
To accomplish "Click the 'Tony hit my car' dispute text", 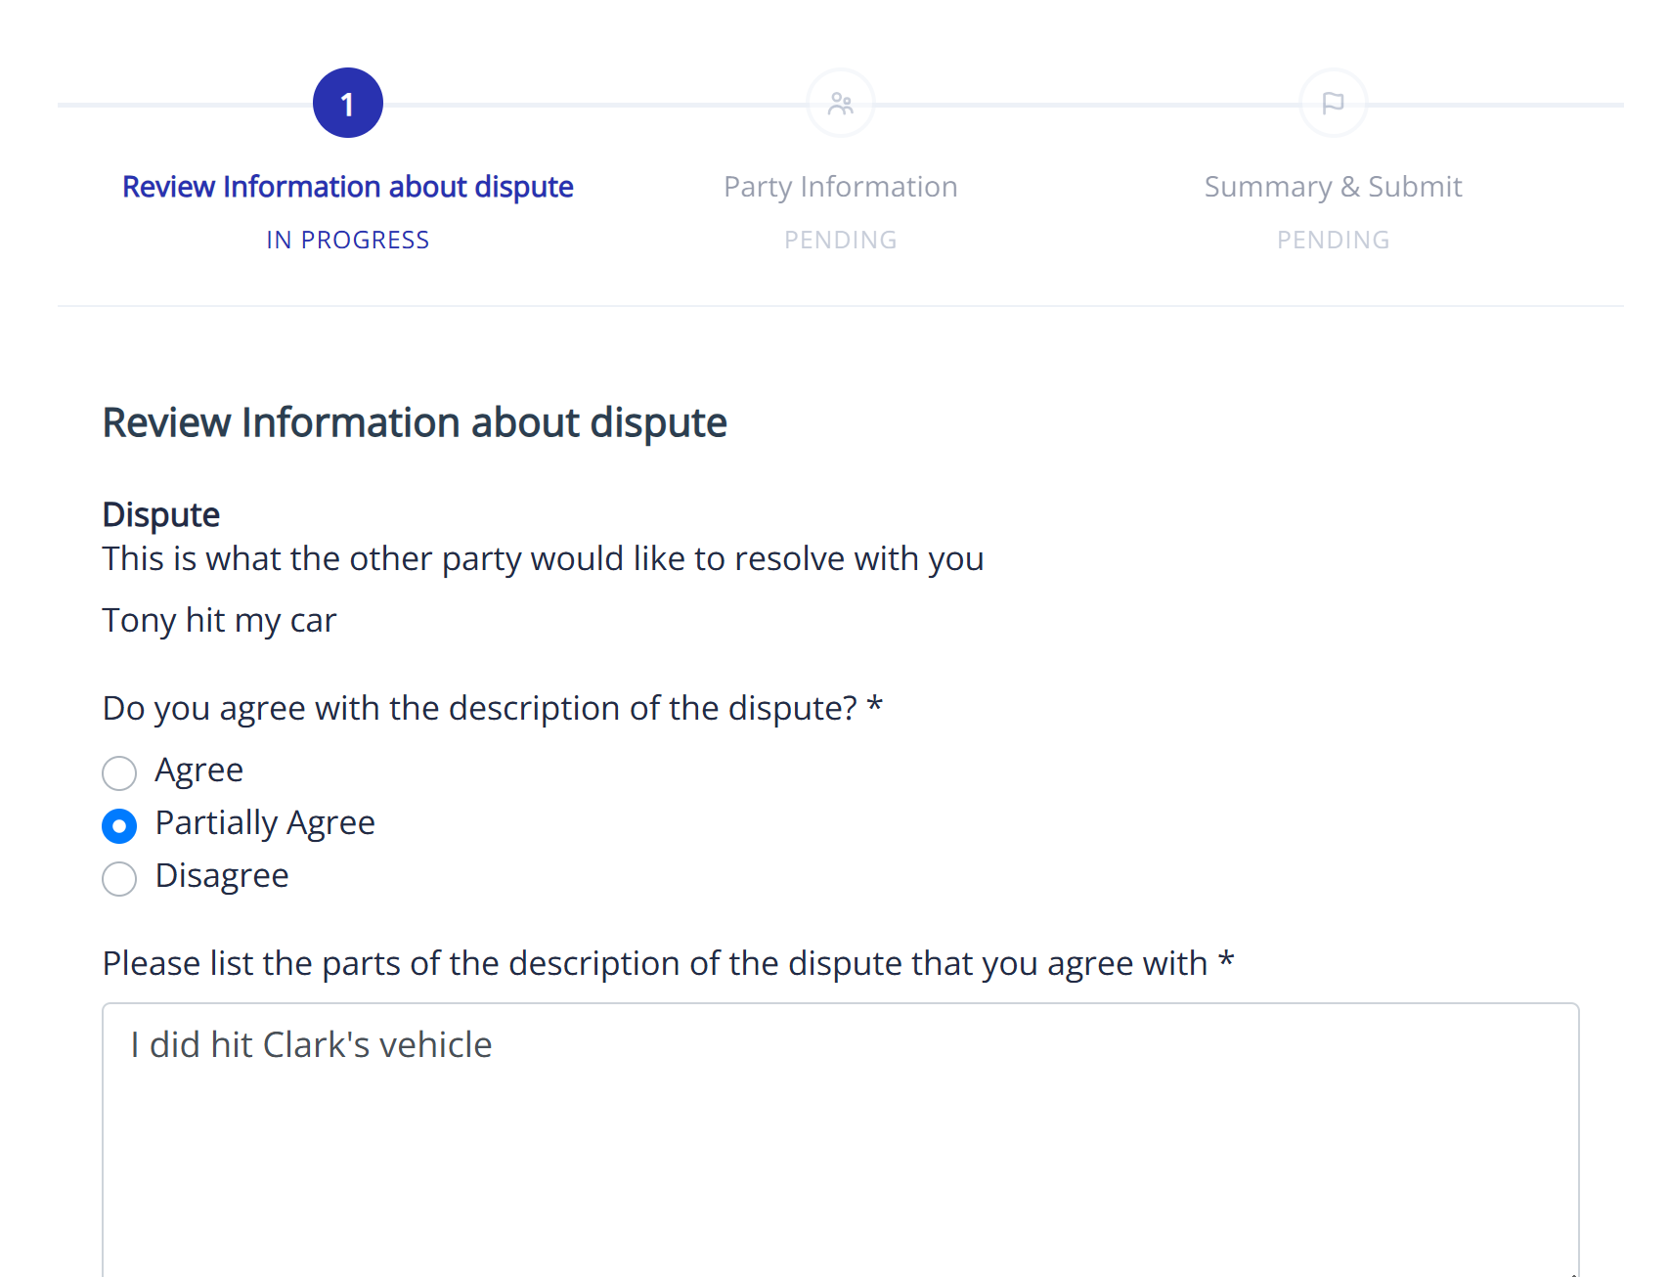I will coord(219,620).
